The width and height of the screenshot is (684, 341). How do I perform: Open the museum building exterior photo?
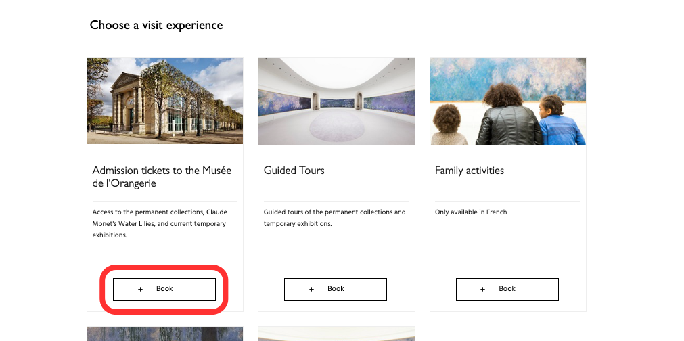point(165,101)
